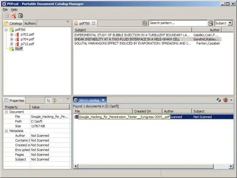
Task: Click the third toolbar export document icon
Action: (x=21, y=16)
